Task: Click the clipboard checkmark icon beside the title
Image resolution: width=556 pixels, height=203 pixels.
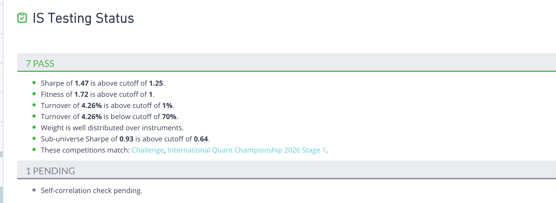Action: pyautogui.click(x=22, y=18)
